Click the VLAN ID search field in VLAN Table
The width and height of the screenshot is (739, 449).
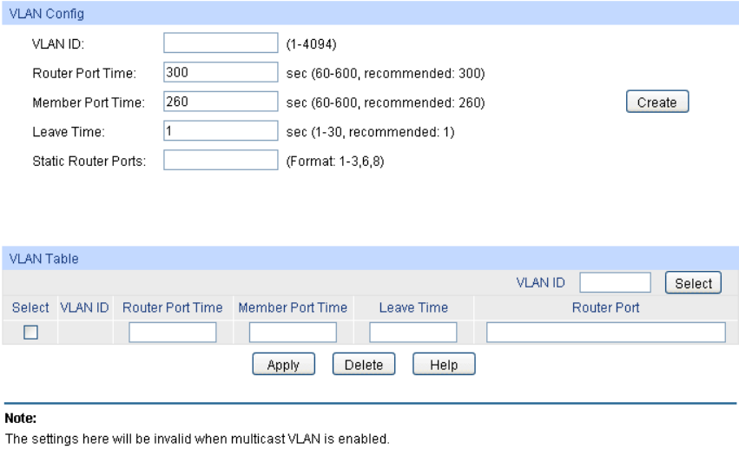coord(615,282)
